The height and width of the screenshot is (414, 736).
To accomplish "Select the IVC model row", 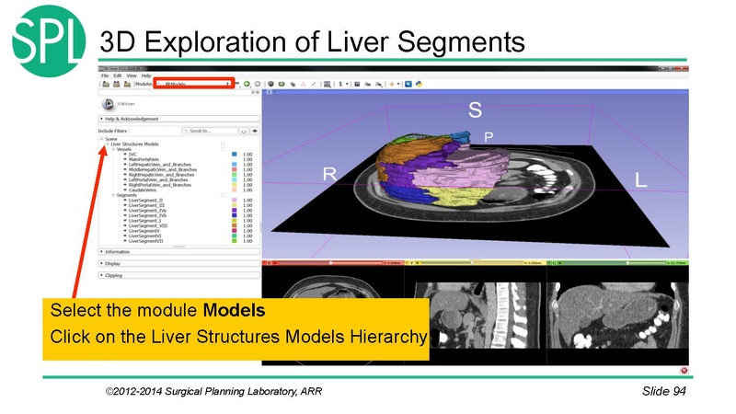I will tap(132, 155).
